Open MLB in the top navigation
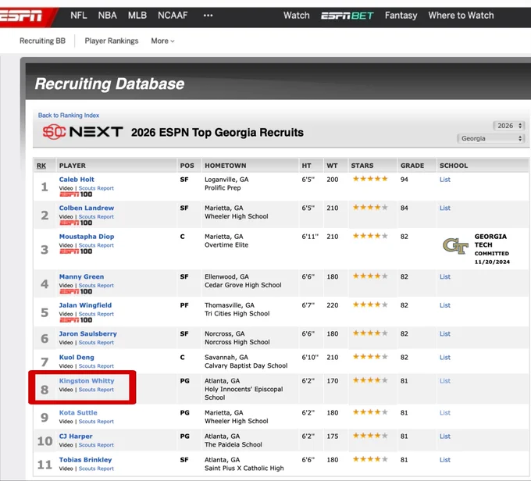The width and height of the screenshot is (531, 481). (x=137, y=16)
